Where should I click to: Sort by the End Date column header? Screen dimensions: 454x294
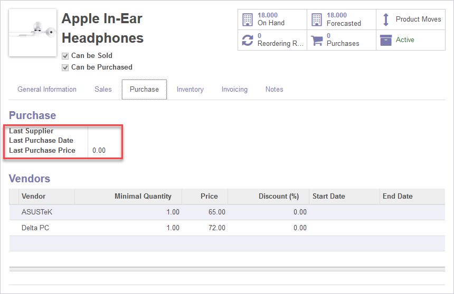[412, 197]
